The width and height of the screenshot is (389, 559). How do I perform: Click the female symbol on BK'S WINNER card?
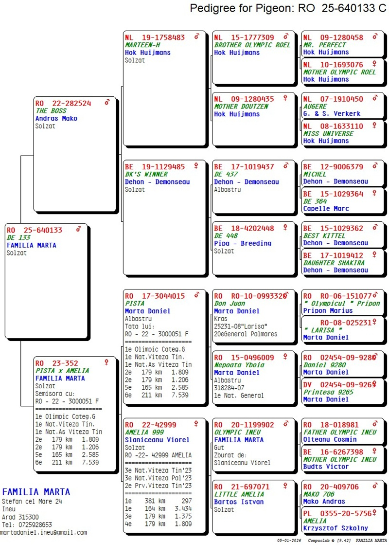click(196, 166)
